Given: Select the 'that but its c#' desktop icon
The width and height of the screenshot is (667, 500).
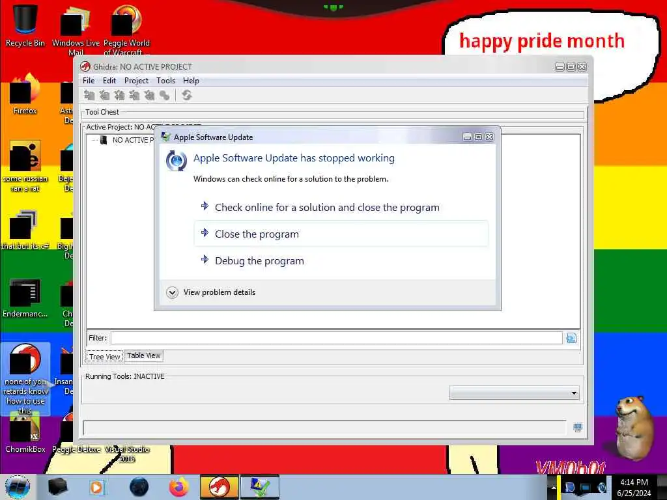Looking at the screenshot, I should click(25, 230).
